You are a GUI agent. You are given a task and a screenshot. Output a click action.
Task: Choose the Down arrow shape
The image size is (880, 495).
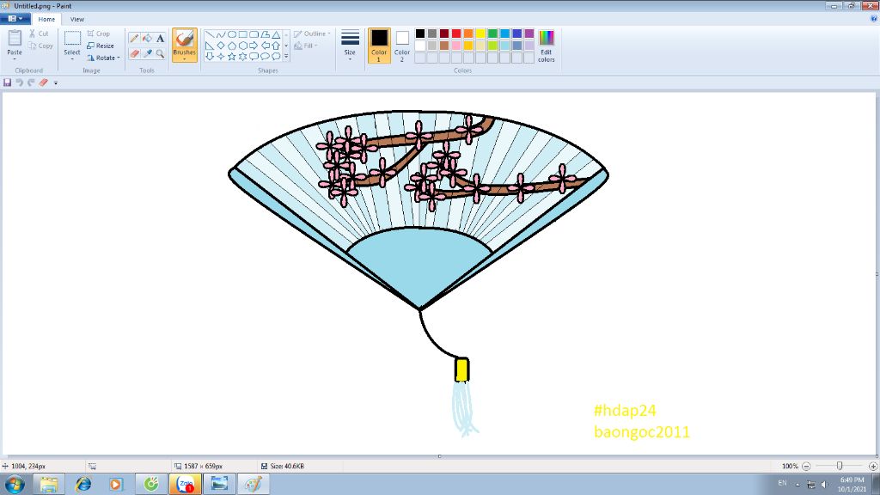click(x=210, y=56)
